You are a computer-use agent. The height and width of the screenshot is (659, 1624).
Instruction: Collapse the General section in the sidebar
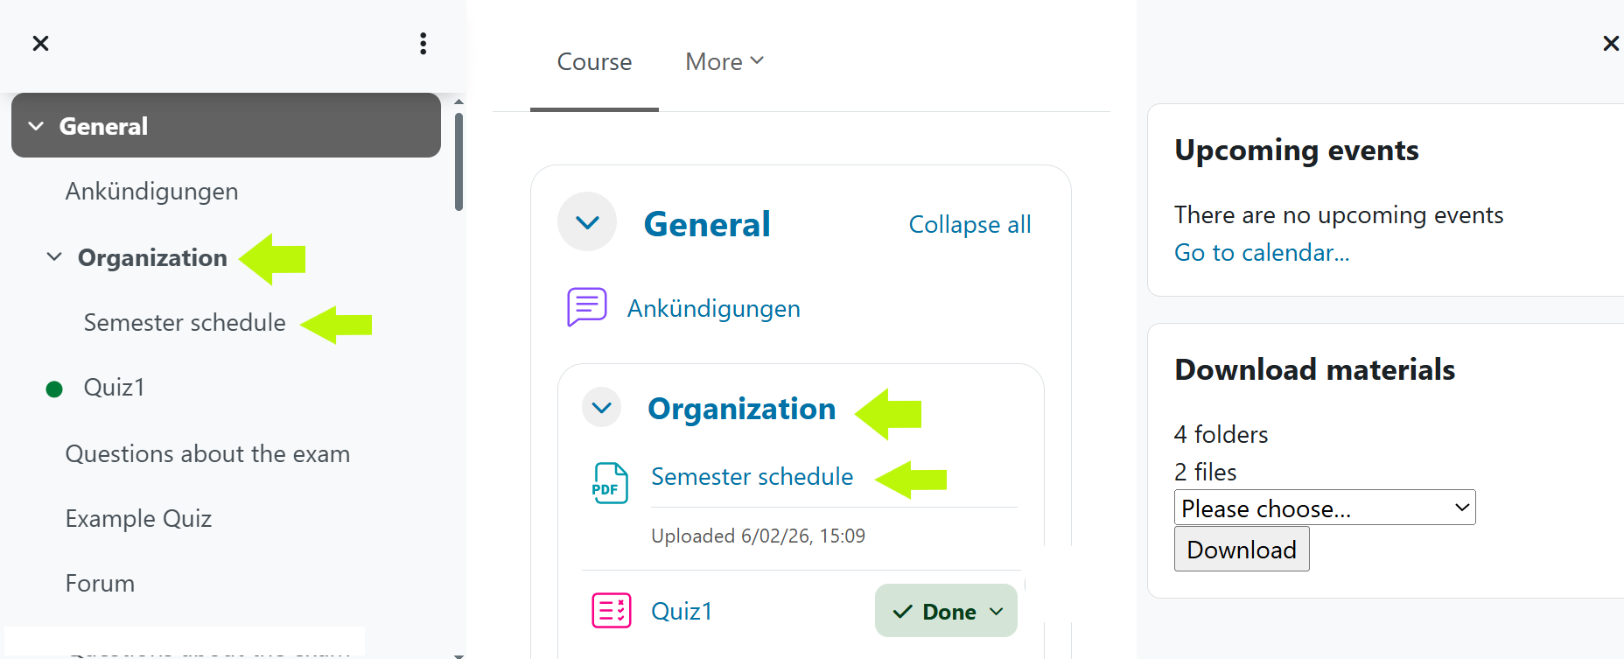36,125
